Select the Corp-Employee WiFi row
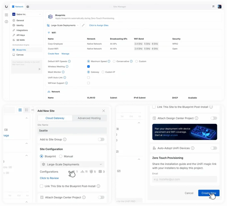This screenshot has width=227, height=206. click(x=134, y=44)
